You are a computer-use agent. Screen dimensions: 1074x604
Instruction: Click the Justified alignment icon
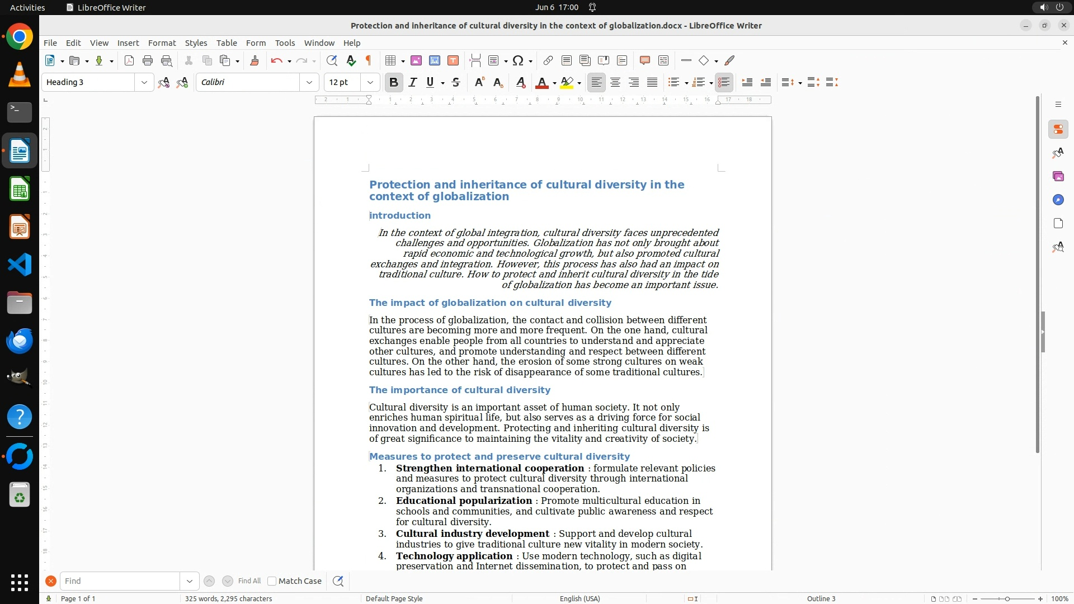click(x=652, y=82)
